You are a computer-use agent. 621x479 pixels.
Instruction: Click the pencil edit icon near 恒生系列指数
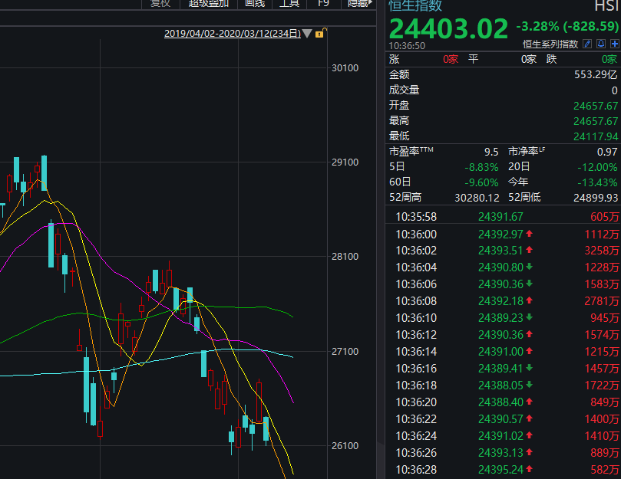(587, 44)
